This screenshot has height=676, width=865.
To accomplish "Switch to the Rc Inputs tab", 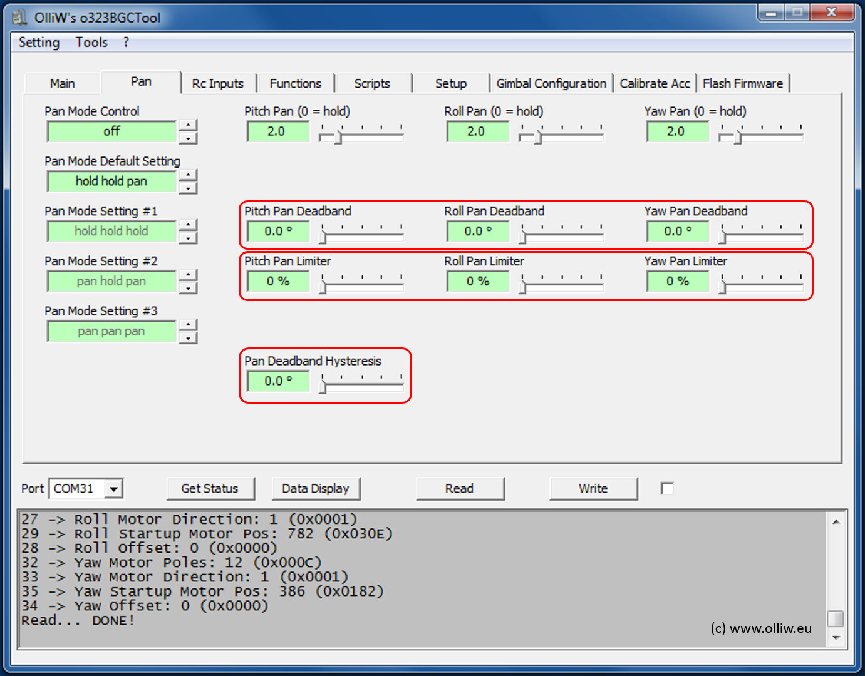I will coord(217,83).
